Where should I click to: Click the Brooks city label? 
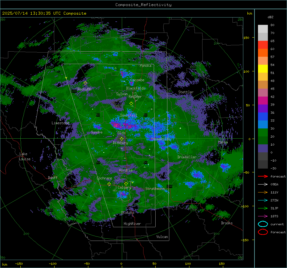pyautogui.click(x=227, y=223)
